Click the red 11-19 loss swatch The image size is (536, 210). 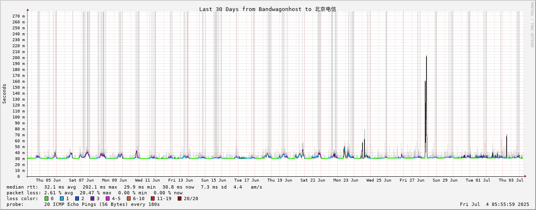click(x=152, y=198)
